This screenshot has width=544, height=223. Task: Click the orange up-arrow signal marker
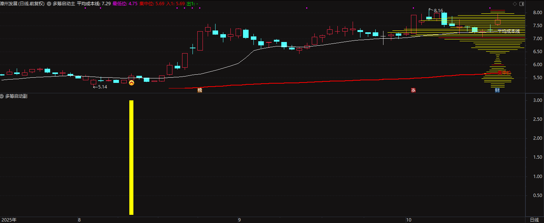[x=131, y=83]
